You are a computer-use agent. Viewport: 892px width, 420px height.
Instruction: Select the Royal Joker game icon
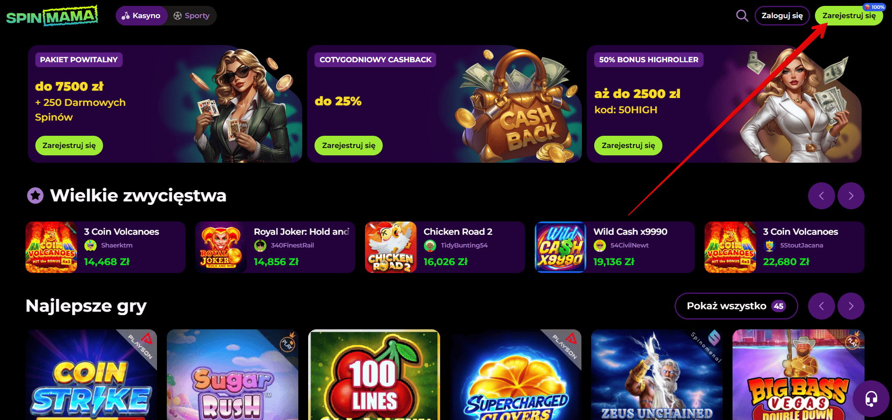(x=221, y=247)
